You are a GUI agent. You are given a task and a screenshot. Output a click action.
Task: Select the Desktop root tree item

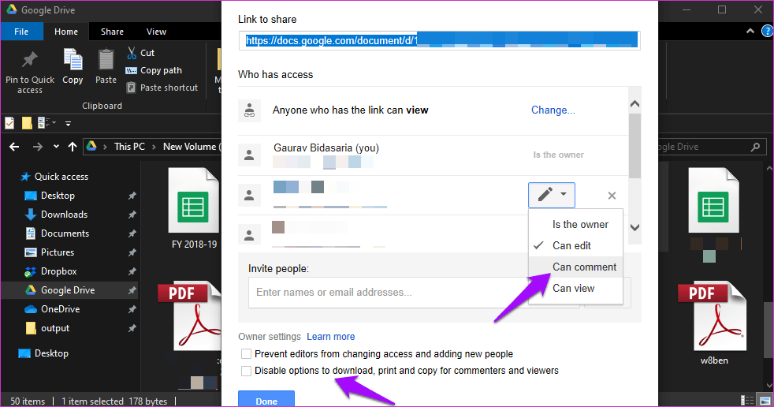pyautogui.click(x=51, y=353)
